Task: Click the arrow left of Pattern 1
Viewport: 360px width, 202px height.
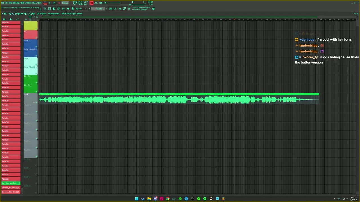Action: click(x=89, y=9)
